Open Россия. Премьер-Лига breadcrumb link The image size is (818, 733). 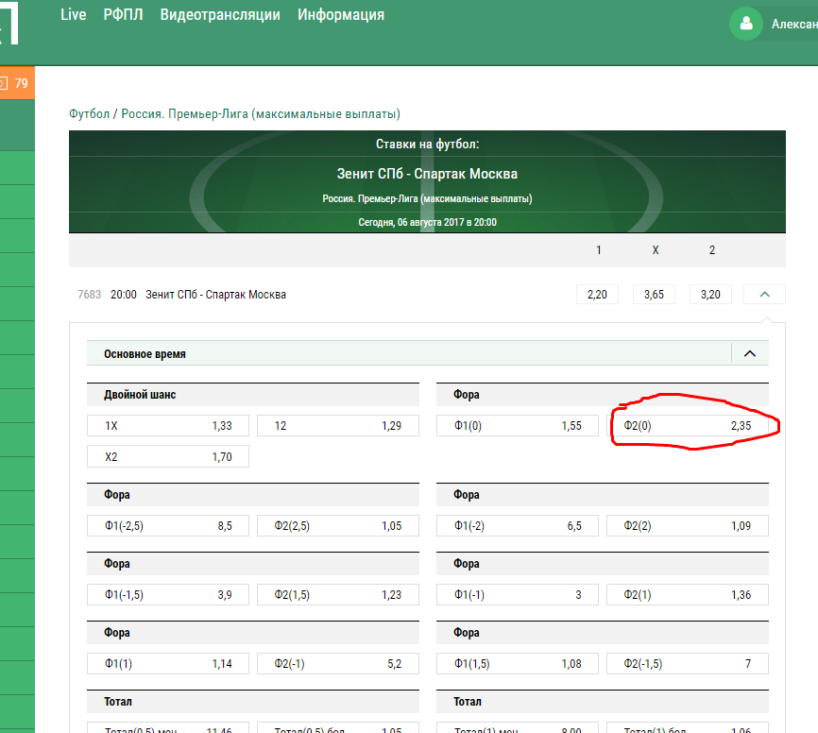tap(261, 113)
